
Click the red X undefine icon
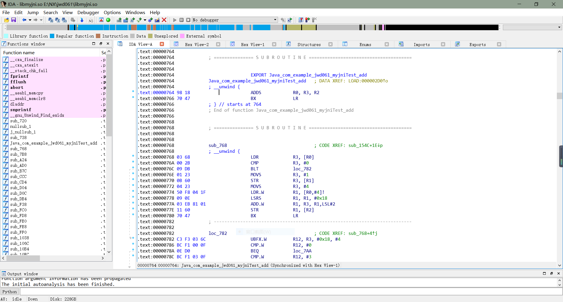click(164, 20)
